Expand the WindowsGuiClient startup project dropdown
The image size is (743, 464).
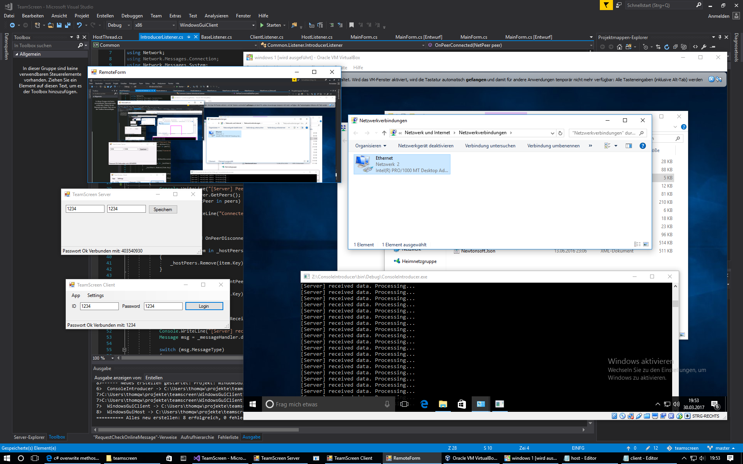click(x=253, y=25)
